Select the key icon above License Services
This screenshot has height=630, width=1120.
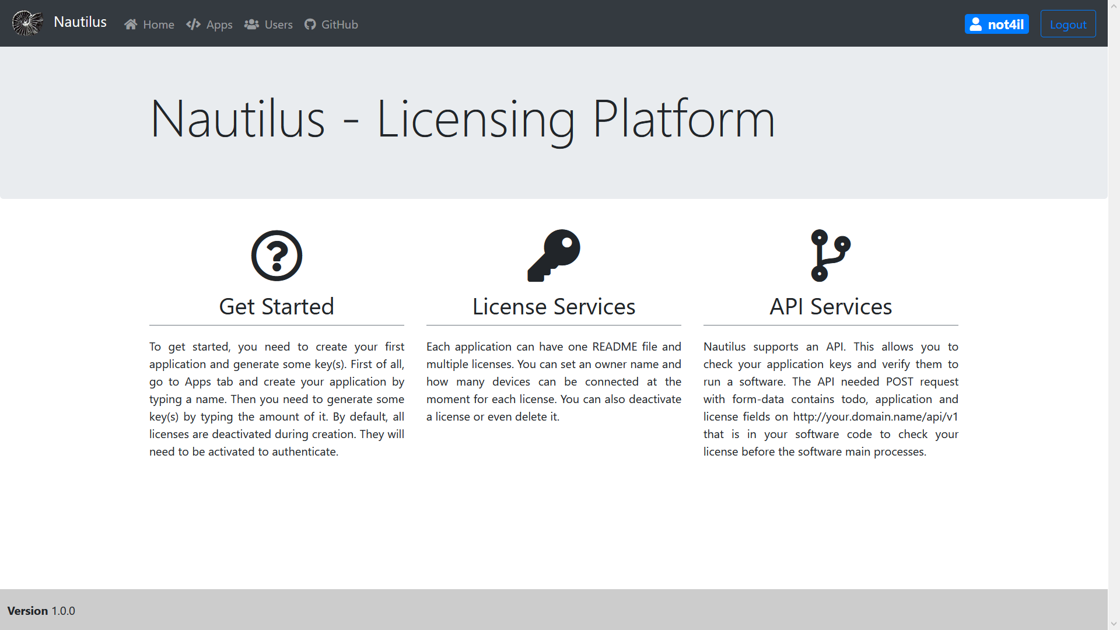click(x=554, y=255)
